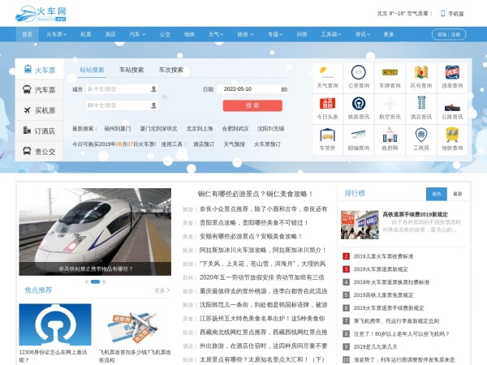Expand the 火车票 dropdown in navigation bar
This screenshot has width=487, height=365.
[56, 35]
